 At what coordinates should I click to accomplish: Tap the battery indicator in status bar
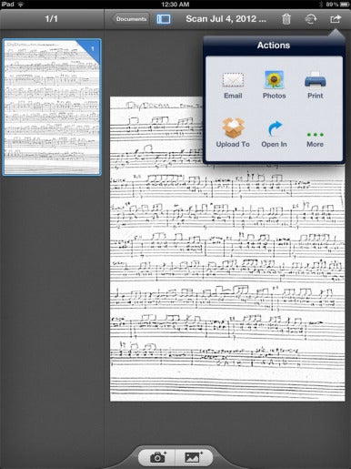[x=345, y=5]
